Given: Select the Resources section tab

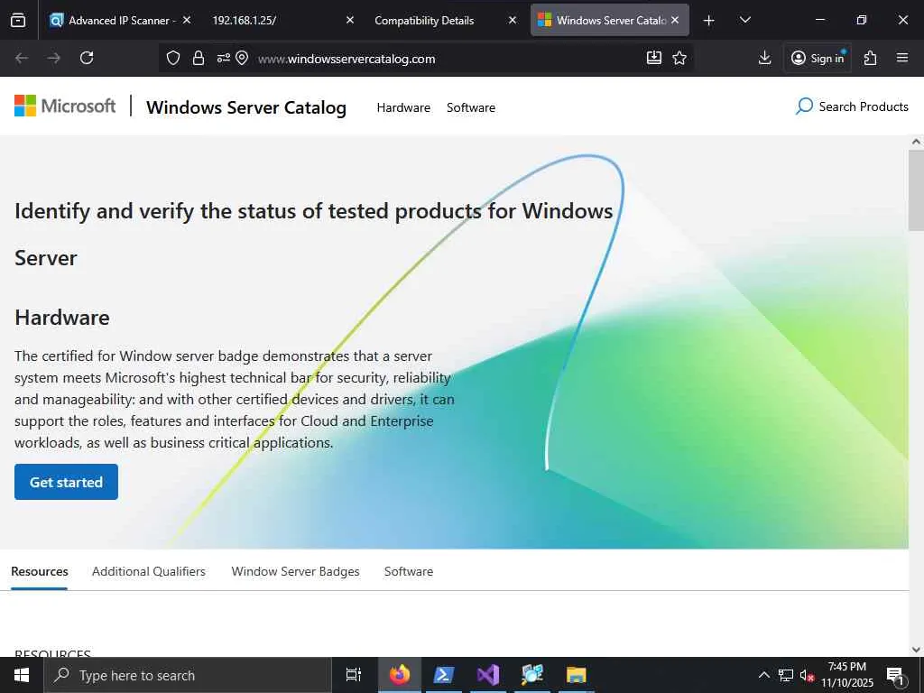Looking at the screenshot, I should point(40,571).
